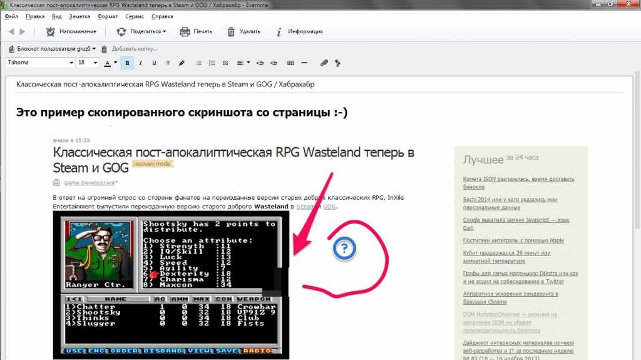Screen dimensions: 641x360
Task: Insert a table into the note
Action: [290, 63]
